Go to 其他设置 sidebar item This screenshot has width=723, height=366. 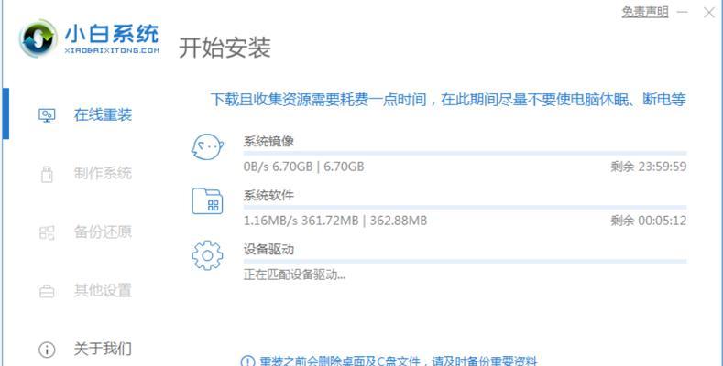(x=103, y=290)
